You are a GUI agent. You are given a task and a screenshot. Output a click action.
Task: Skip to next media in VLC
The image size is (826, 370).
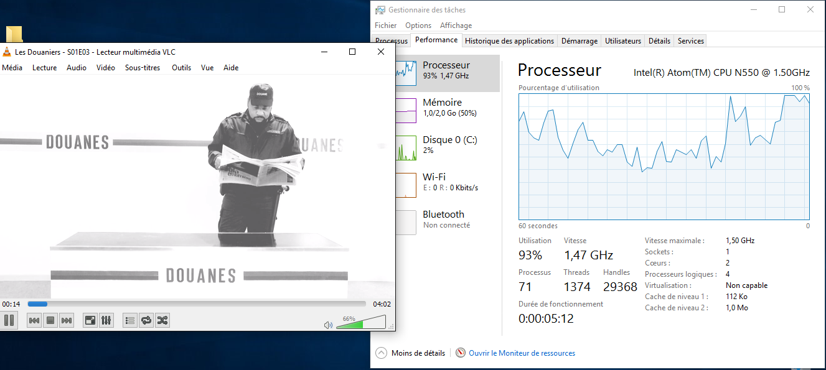coord(67,320)
